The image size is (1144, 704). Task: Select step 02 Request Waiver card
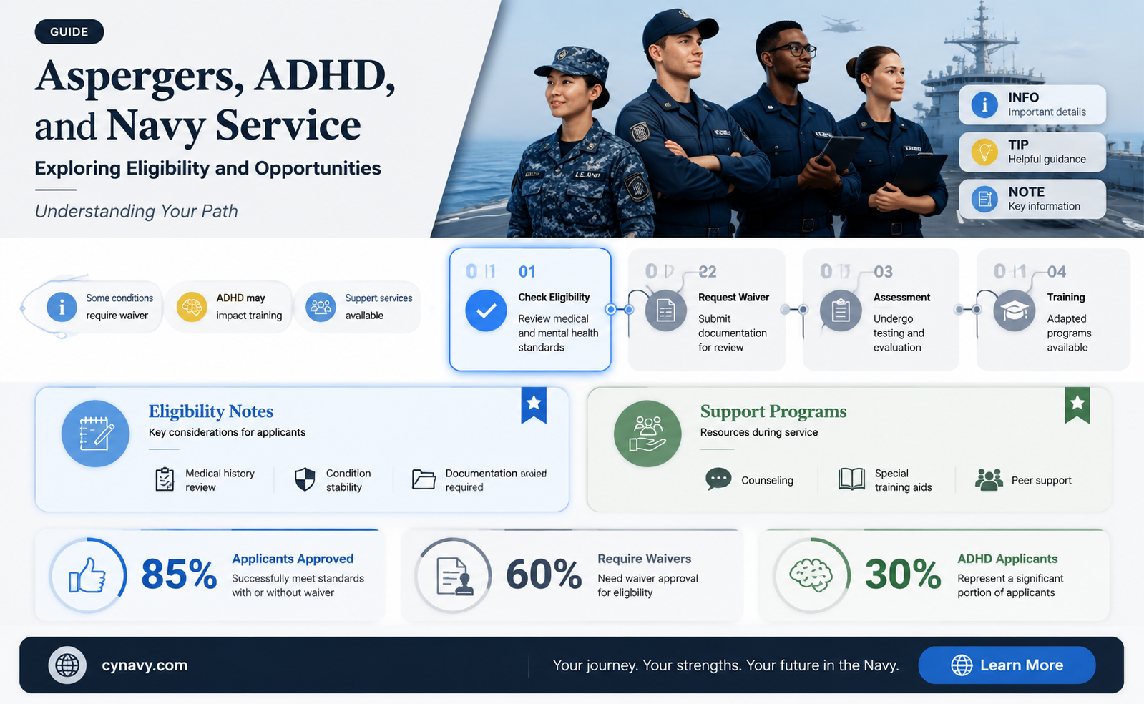tap(707, 309)
